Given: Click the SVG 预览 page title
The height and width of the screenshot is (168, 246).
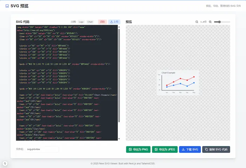Looking at the screenshot, I should (x=20, y=6).
